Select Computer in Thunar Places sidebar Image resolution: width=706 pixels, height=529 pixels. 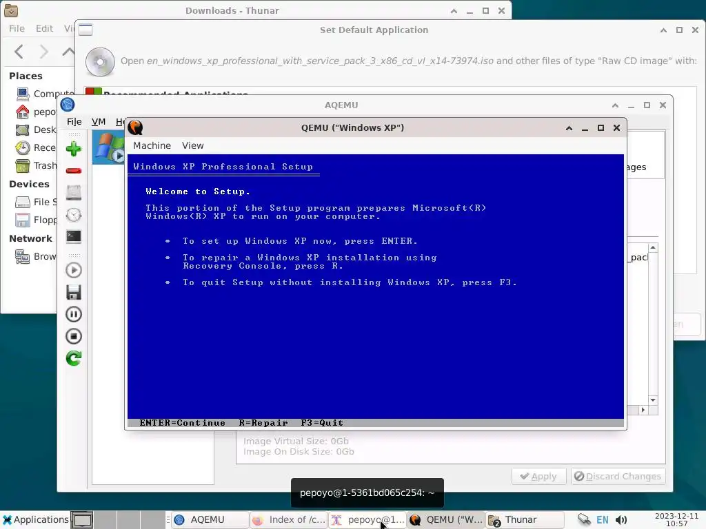[44, 94]
